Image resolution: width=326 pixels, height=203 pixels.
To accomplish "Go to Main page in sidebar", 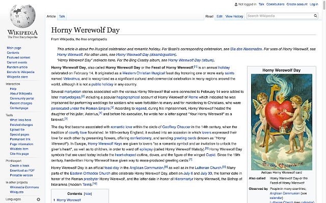I will (x=14, y=48).
